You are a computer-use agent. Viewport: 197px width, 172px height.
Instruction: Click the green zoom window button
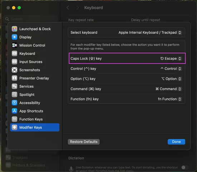19,8
